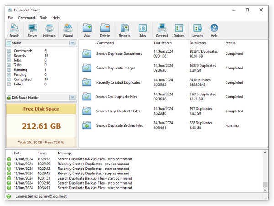The image size is (274, 206).
Task: Click the Server toolbar icon
Action: [32, 30]
